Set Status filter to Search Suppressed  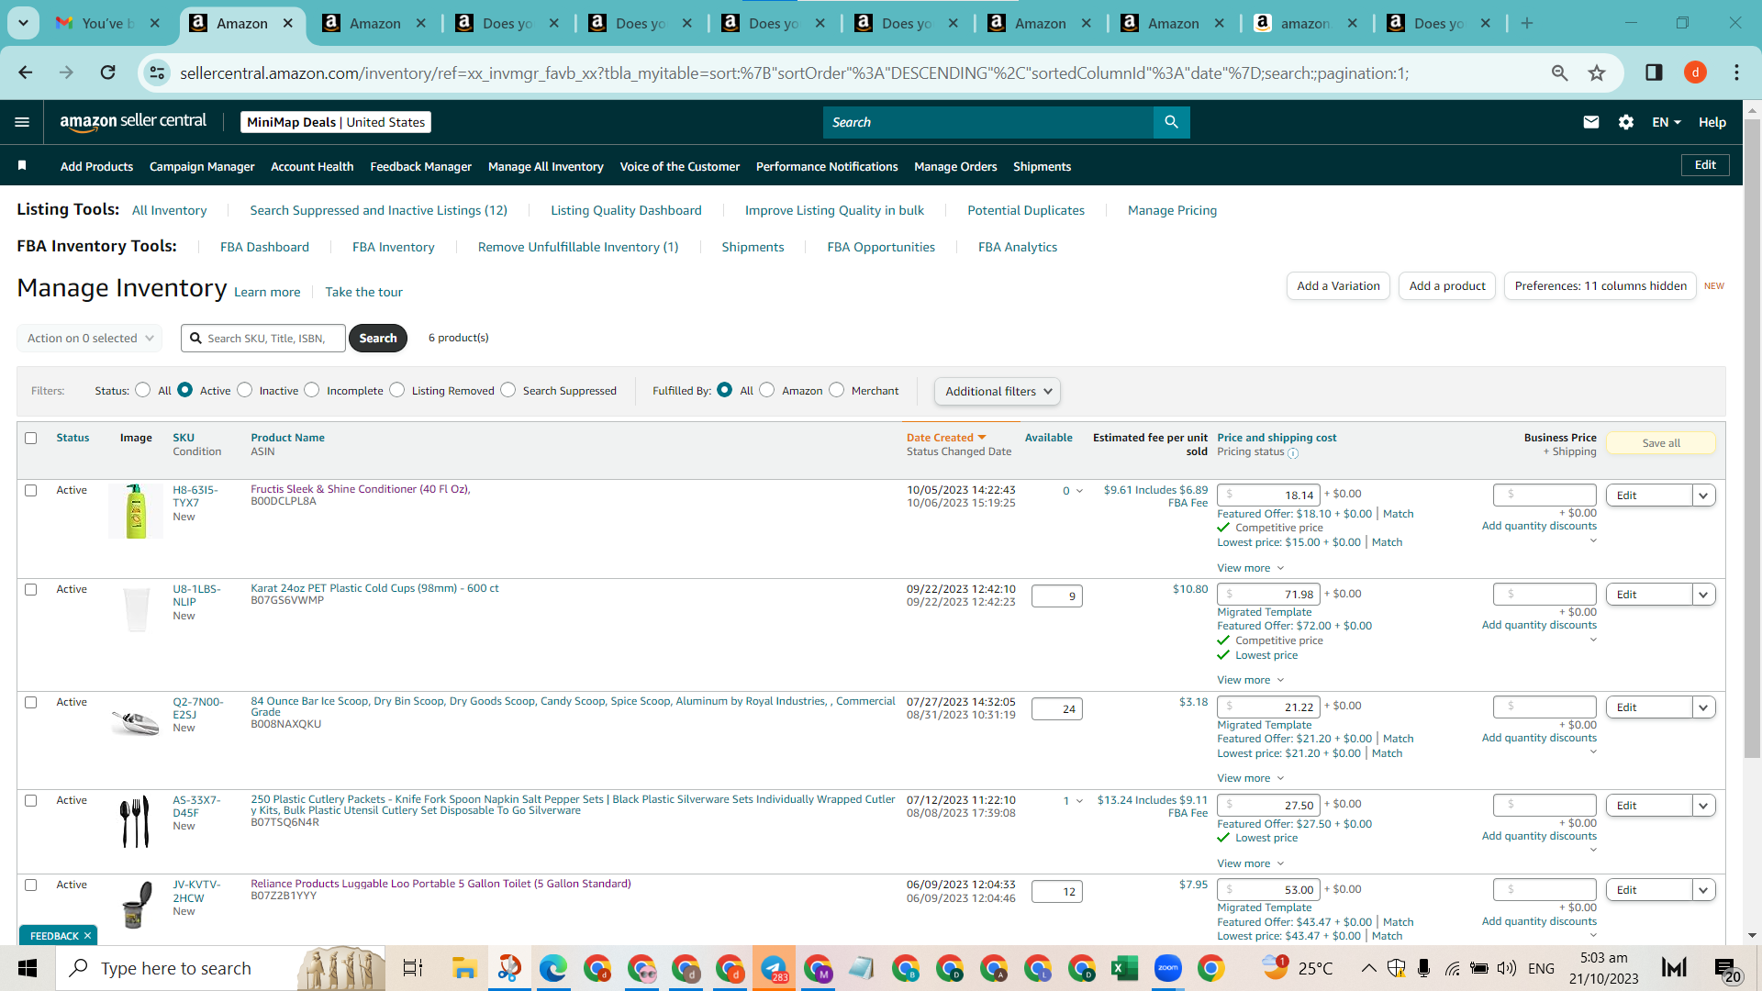[x=508, y=390]
